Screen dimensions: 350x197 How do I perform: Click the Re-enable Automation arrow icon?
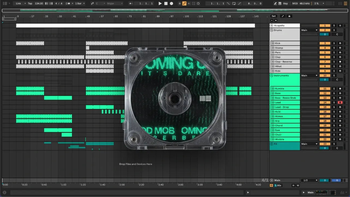pyautogui.click(x=189, y=4)
